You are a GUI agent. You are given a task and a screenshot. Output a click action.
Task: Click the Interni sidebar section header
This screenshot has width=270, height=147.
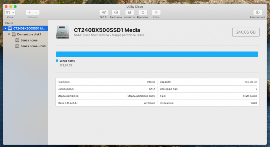(x=9, y=23)
